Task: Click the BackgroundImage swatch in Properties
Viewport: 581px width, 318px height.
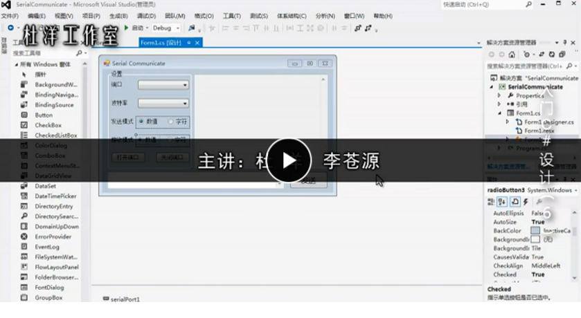Action: tap(535, 240)
